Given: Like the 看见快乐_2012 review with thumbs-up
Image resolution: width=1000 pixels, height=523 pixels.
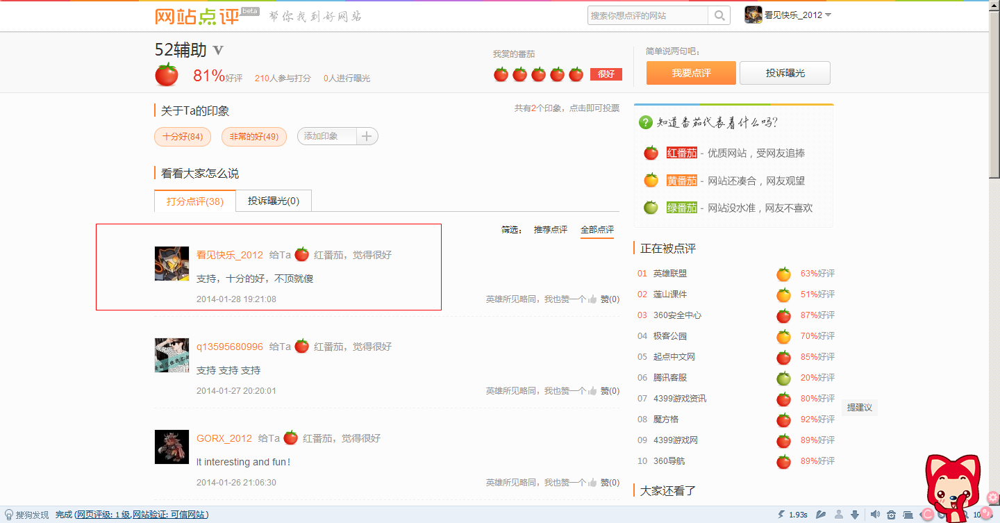Looking at the screenshot, I should [593, 299].
